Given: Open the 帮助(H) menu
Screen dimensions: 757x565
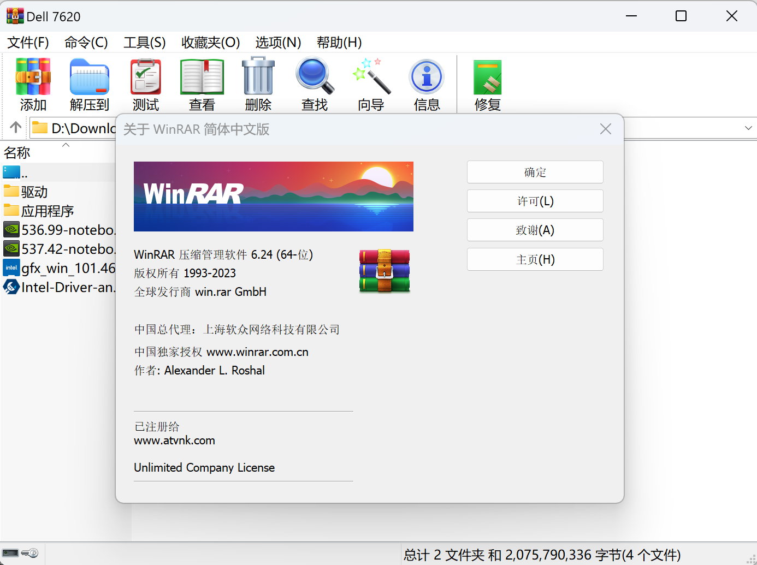Looking at the screenshot, I should coord(339,43).
